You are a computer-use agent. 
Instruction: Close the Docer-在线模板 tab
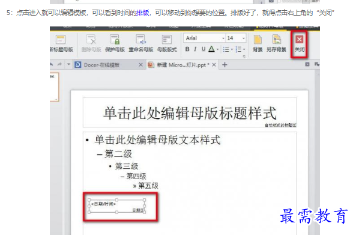pos(140,65)
